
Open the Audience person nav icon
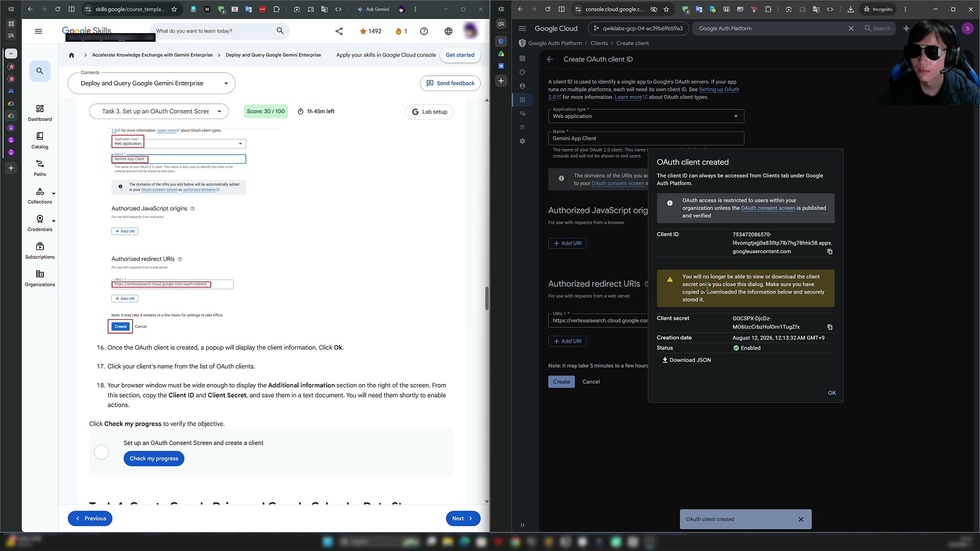tap(522, 86)
